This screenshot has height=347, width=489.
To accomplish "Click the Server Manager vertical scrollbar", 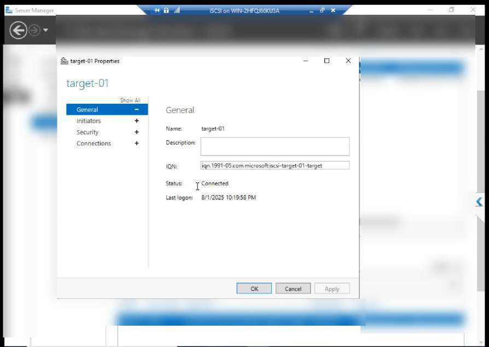I will pos(481,190).
